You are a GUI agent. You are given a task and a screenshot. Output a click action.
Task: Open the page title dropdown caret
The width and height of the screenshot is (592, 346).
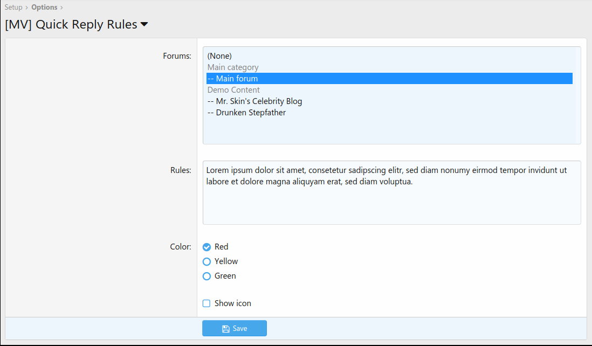(144, 25)
